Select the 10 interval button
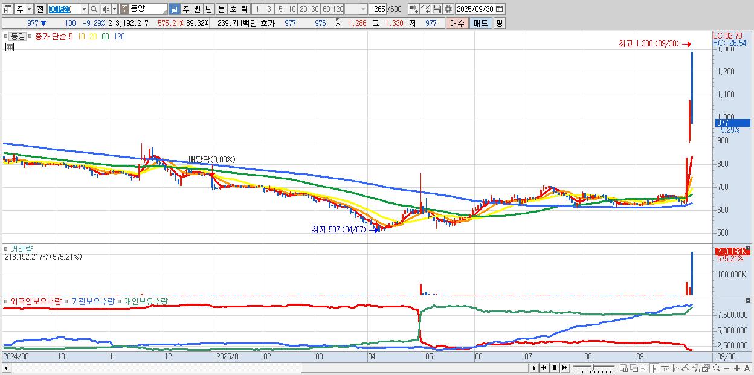 [x=292, y=9]
